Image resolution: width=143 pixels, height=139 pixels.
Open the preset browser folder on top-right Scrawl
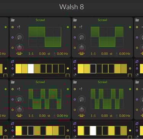[x=75, y=20]
